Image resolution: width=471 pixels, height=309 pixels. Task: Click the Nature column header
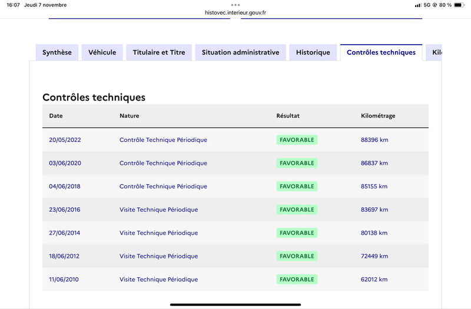tap(129, 115)
